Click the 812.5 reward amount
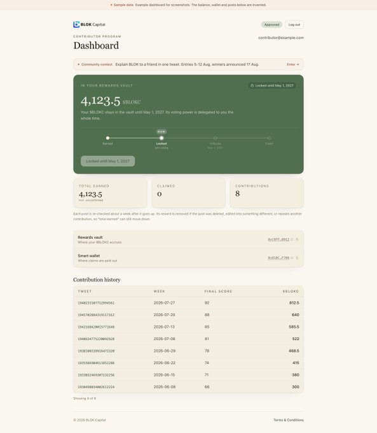 coord(294,303)
